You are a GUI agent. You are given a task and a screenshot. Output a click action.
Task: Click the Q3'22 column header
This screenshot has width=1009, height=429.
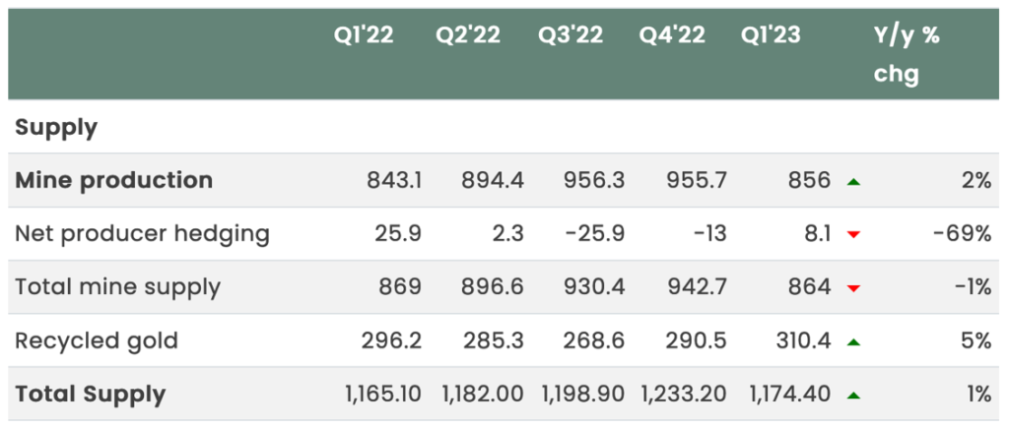point(571,35)
